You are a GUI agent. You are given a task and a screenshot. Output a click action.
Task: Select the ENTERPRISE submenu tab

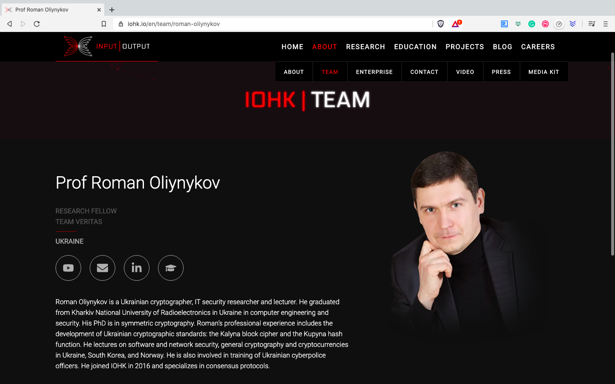[x=375, y=72]
